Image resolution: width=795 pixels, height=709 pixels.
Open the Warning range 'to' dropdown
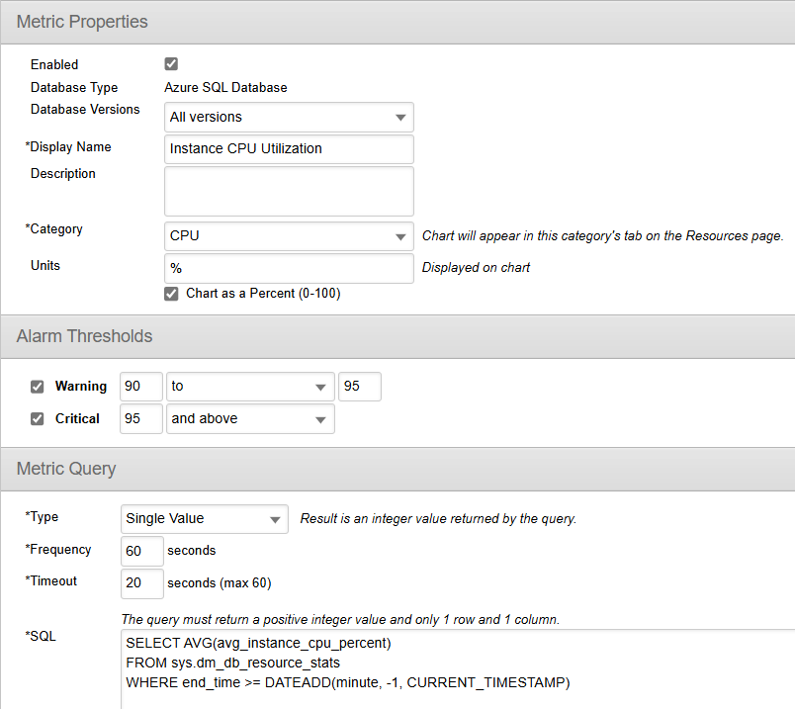click(250, 387)
